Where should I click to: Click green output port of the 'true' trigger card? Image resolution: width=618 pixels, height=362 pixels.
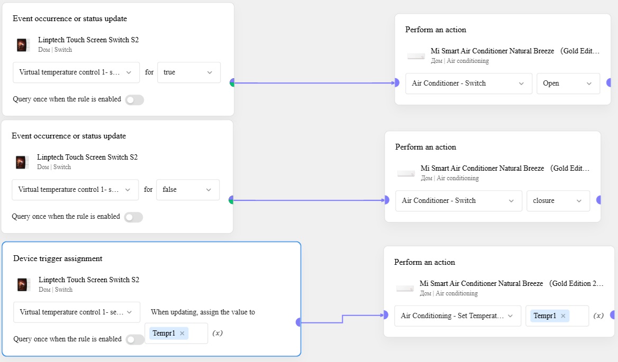(x=232, y=82)
